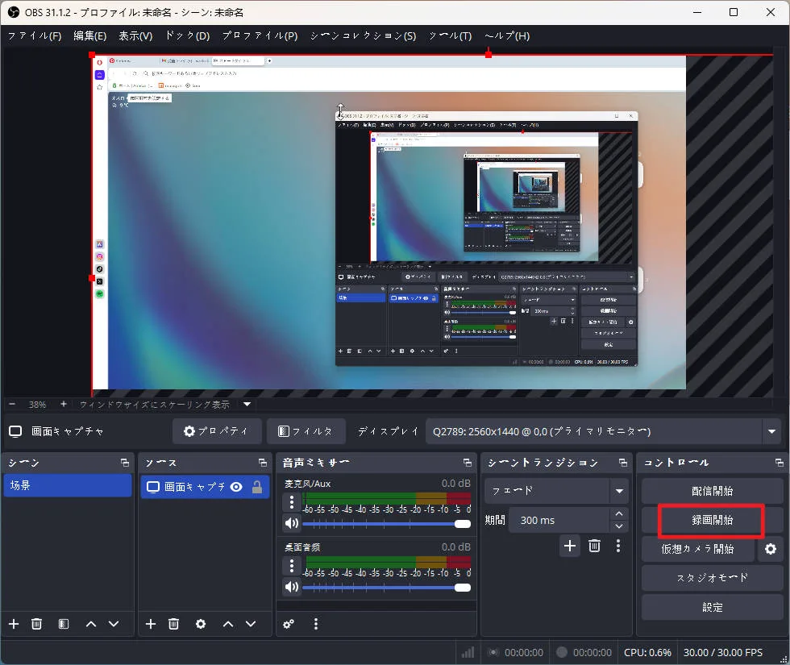Viewport: 790px width, 665px height.
Task: Open 麦克风/Aux channel options menu
Action: (x=292, y=501)
